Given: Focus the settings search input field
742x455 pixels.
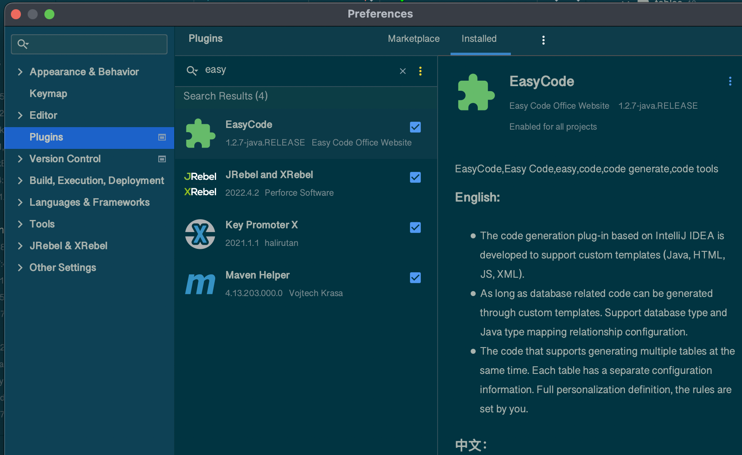Looking at the screenshot, I should [89, 44].
